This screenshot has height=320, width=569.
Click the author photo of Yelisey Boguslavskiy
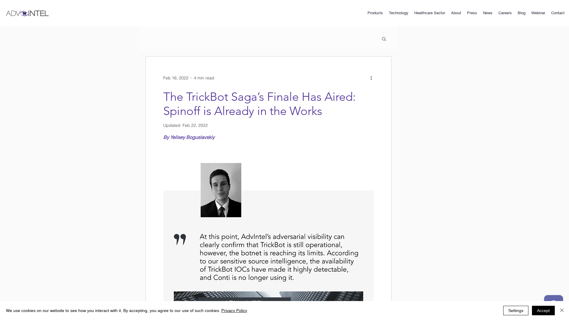[x=221, y=190]
